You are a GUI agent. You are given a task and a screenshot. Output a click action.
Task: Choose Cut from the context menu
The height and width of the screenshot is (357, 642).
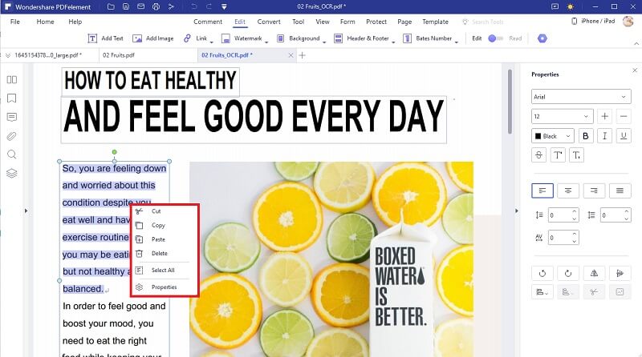[x=163, y=211]
